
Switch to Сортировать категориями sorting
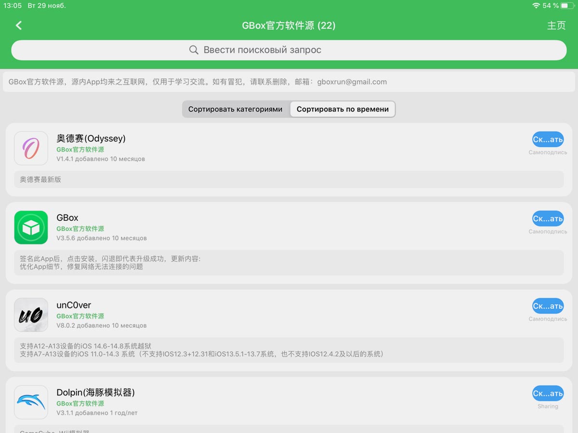coord(236,109)
